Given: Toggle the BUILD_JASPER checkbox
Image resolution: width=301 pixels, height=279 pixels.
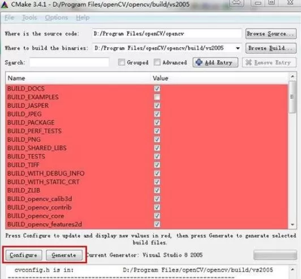Looking at the screenshot, I should (x=157, y=106).
